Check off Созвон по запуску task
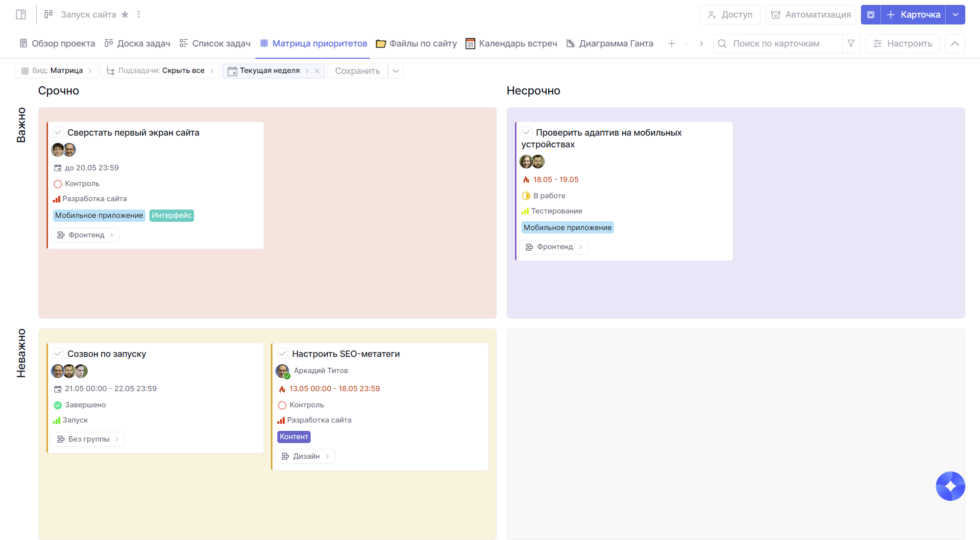This screenshot has height=540, width=980. [58, 353]
